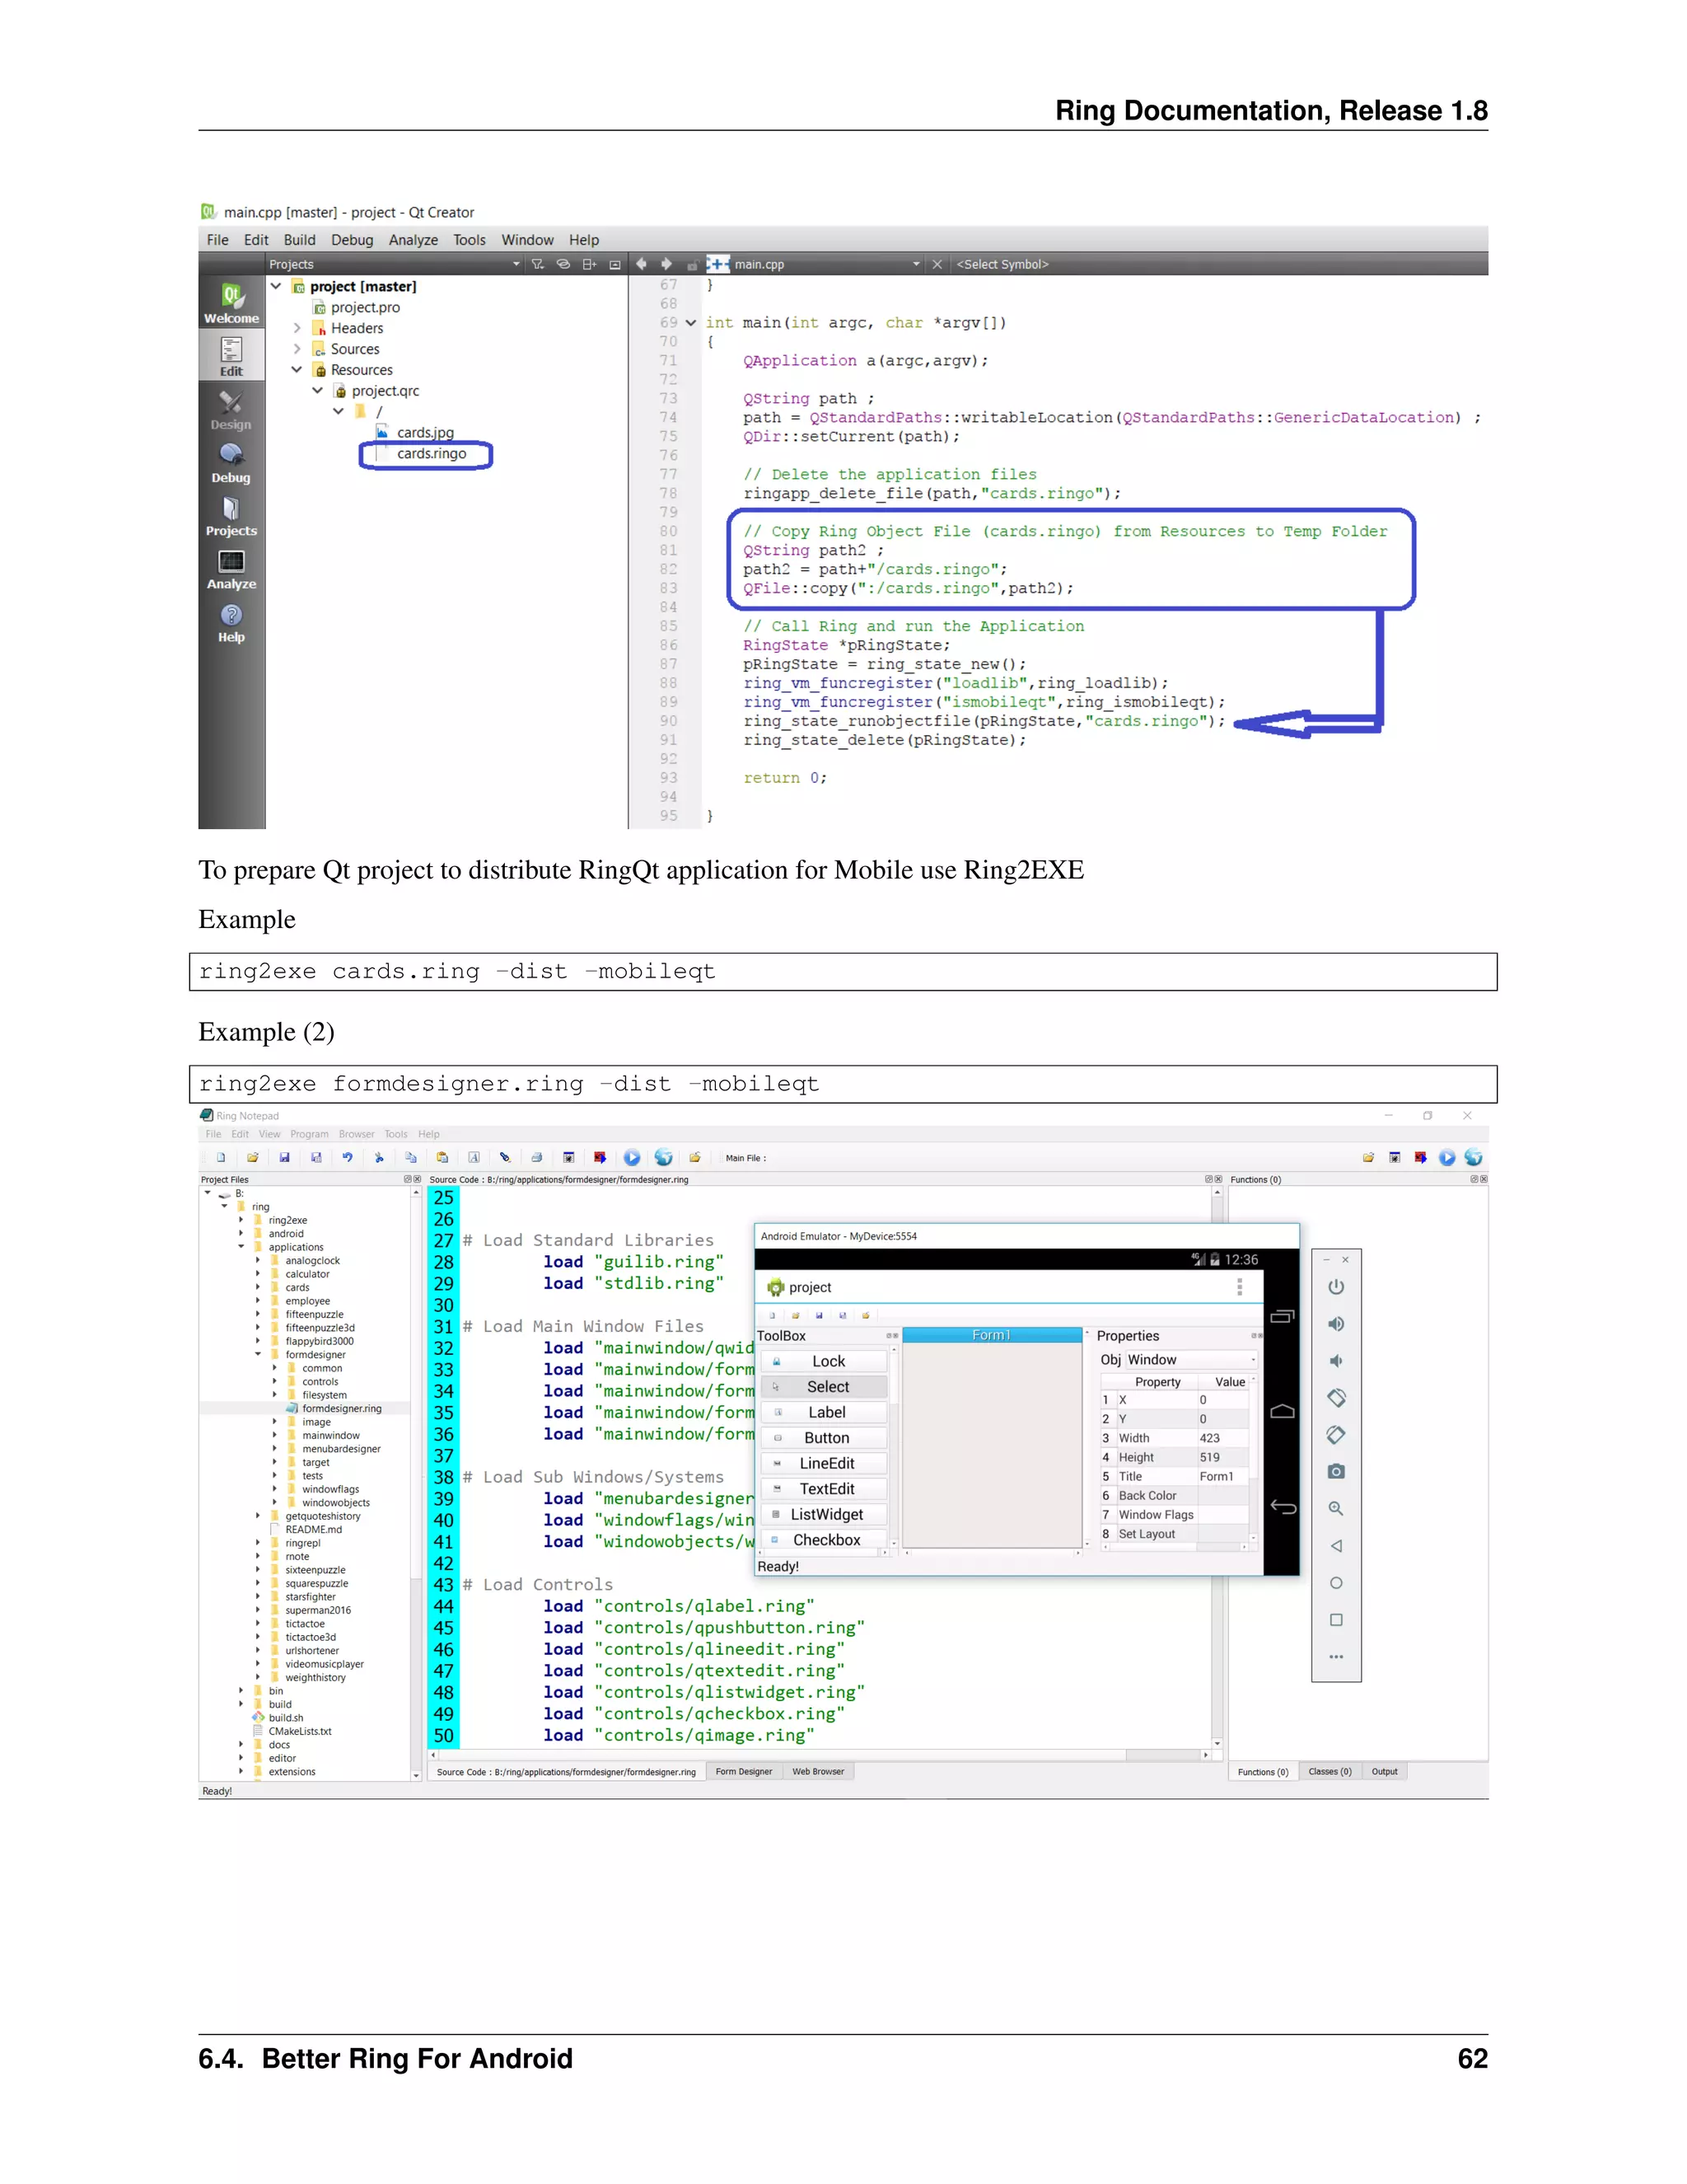Screen dimensions: 1687x2184
Task: Click the Back Color property row
Action: (1147, 1495)
